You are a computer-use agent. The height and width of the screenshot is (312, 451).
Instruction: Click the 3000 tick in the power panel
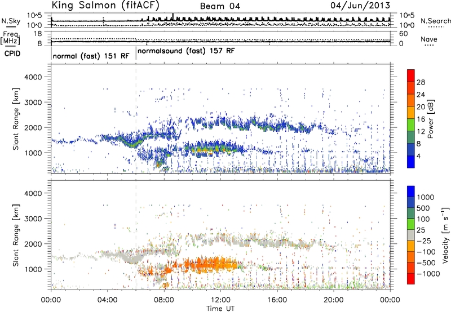[33, 102]
